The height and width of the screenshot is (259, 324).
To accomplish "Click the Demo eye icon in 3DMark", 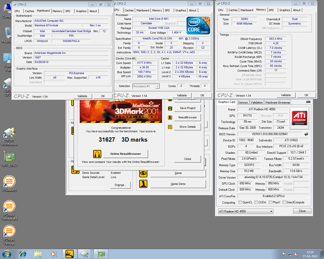I will tap(143, 173).
